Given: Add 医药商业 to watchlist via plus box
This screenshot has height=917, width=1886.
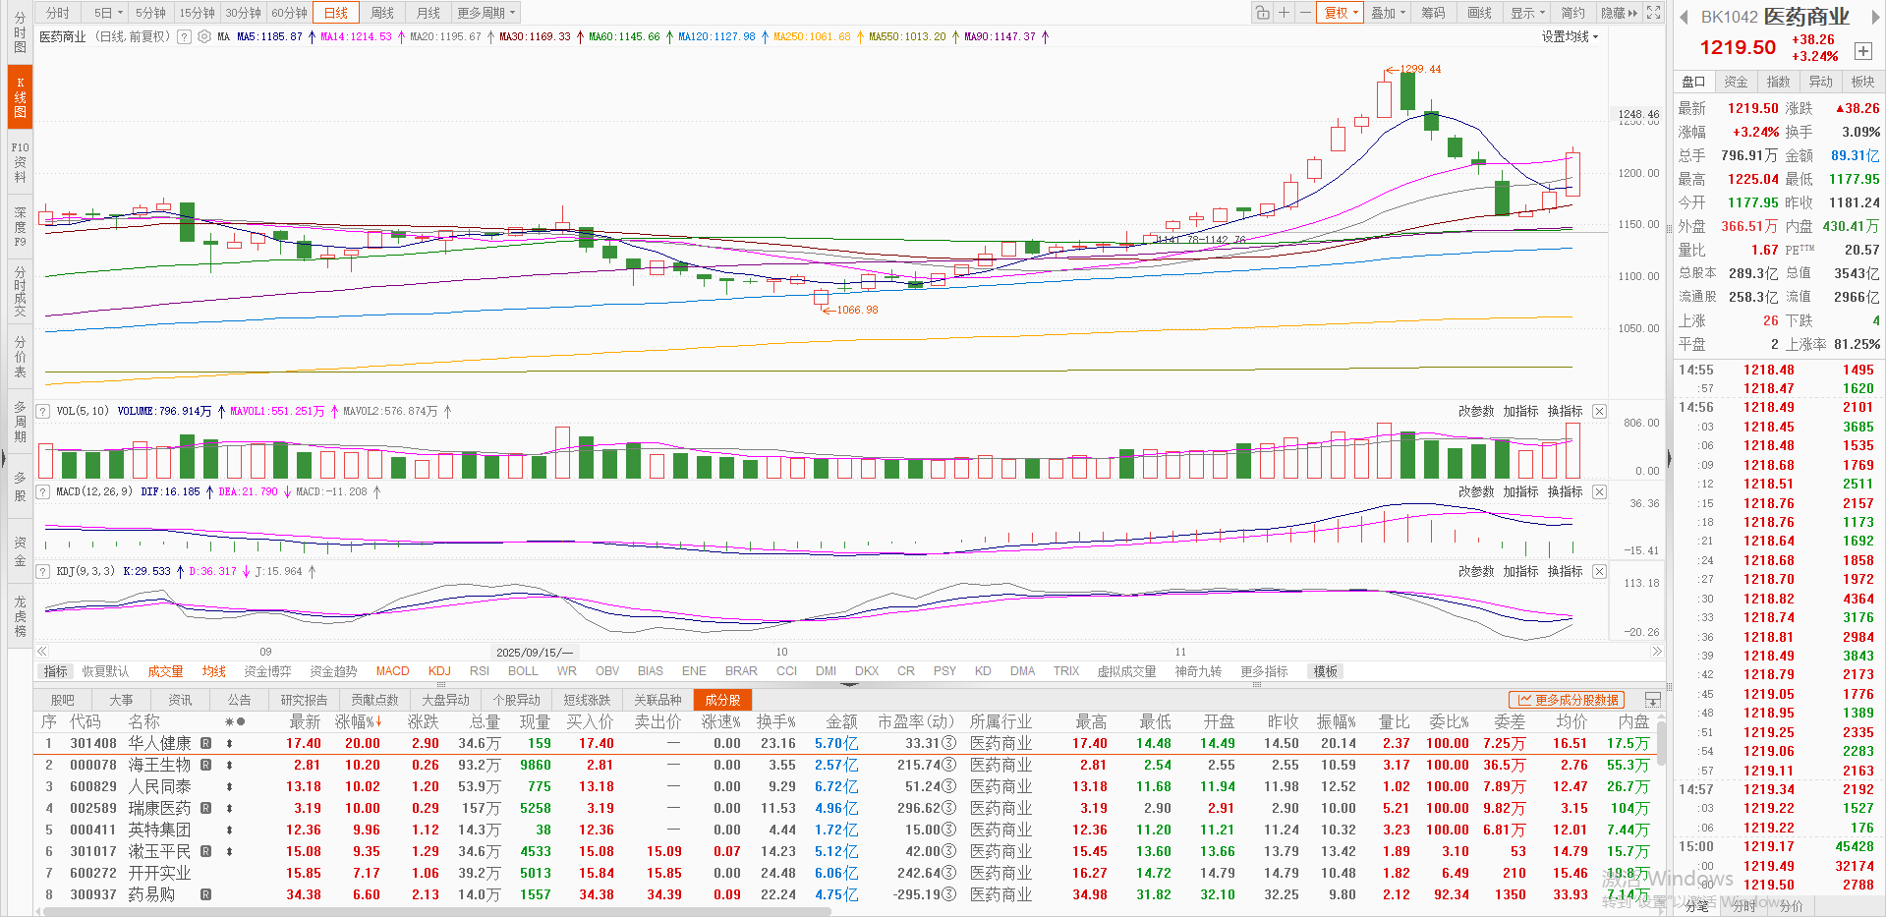Looking at the screenshot, I should click(1862, 51).
